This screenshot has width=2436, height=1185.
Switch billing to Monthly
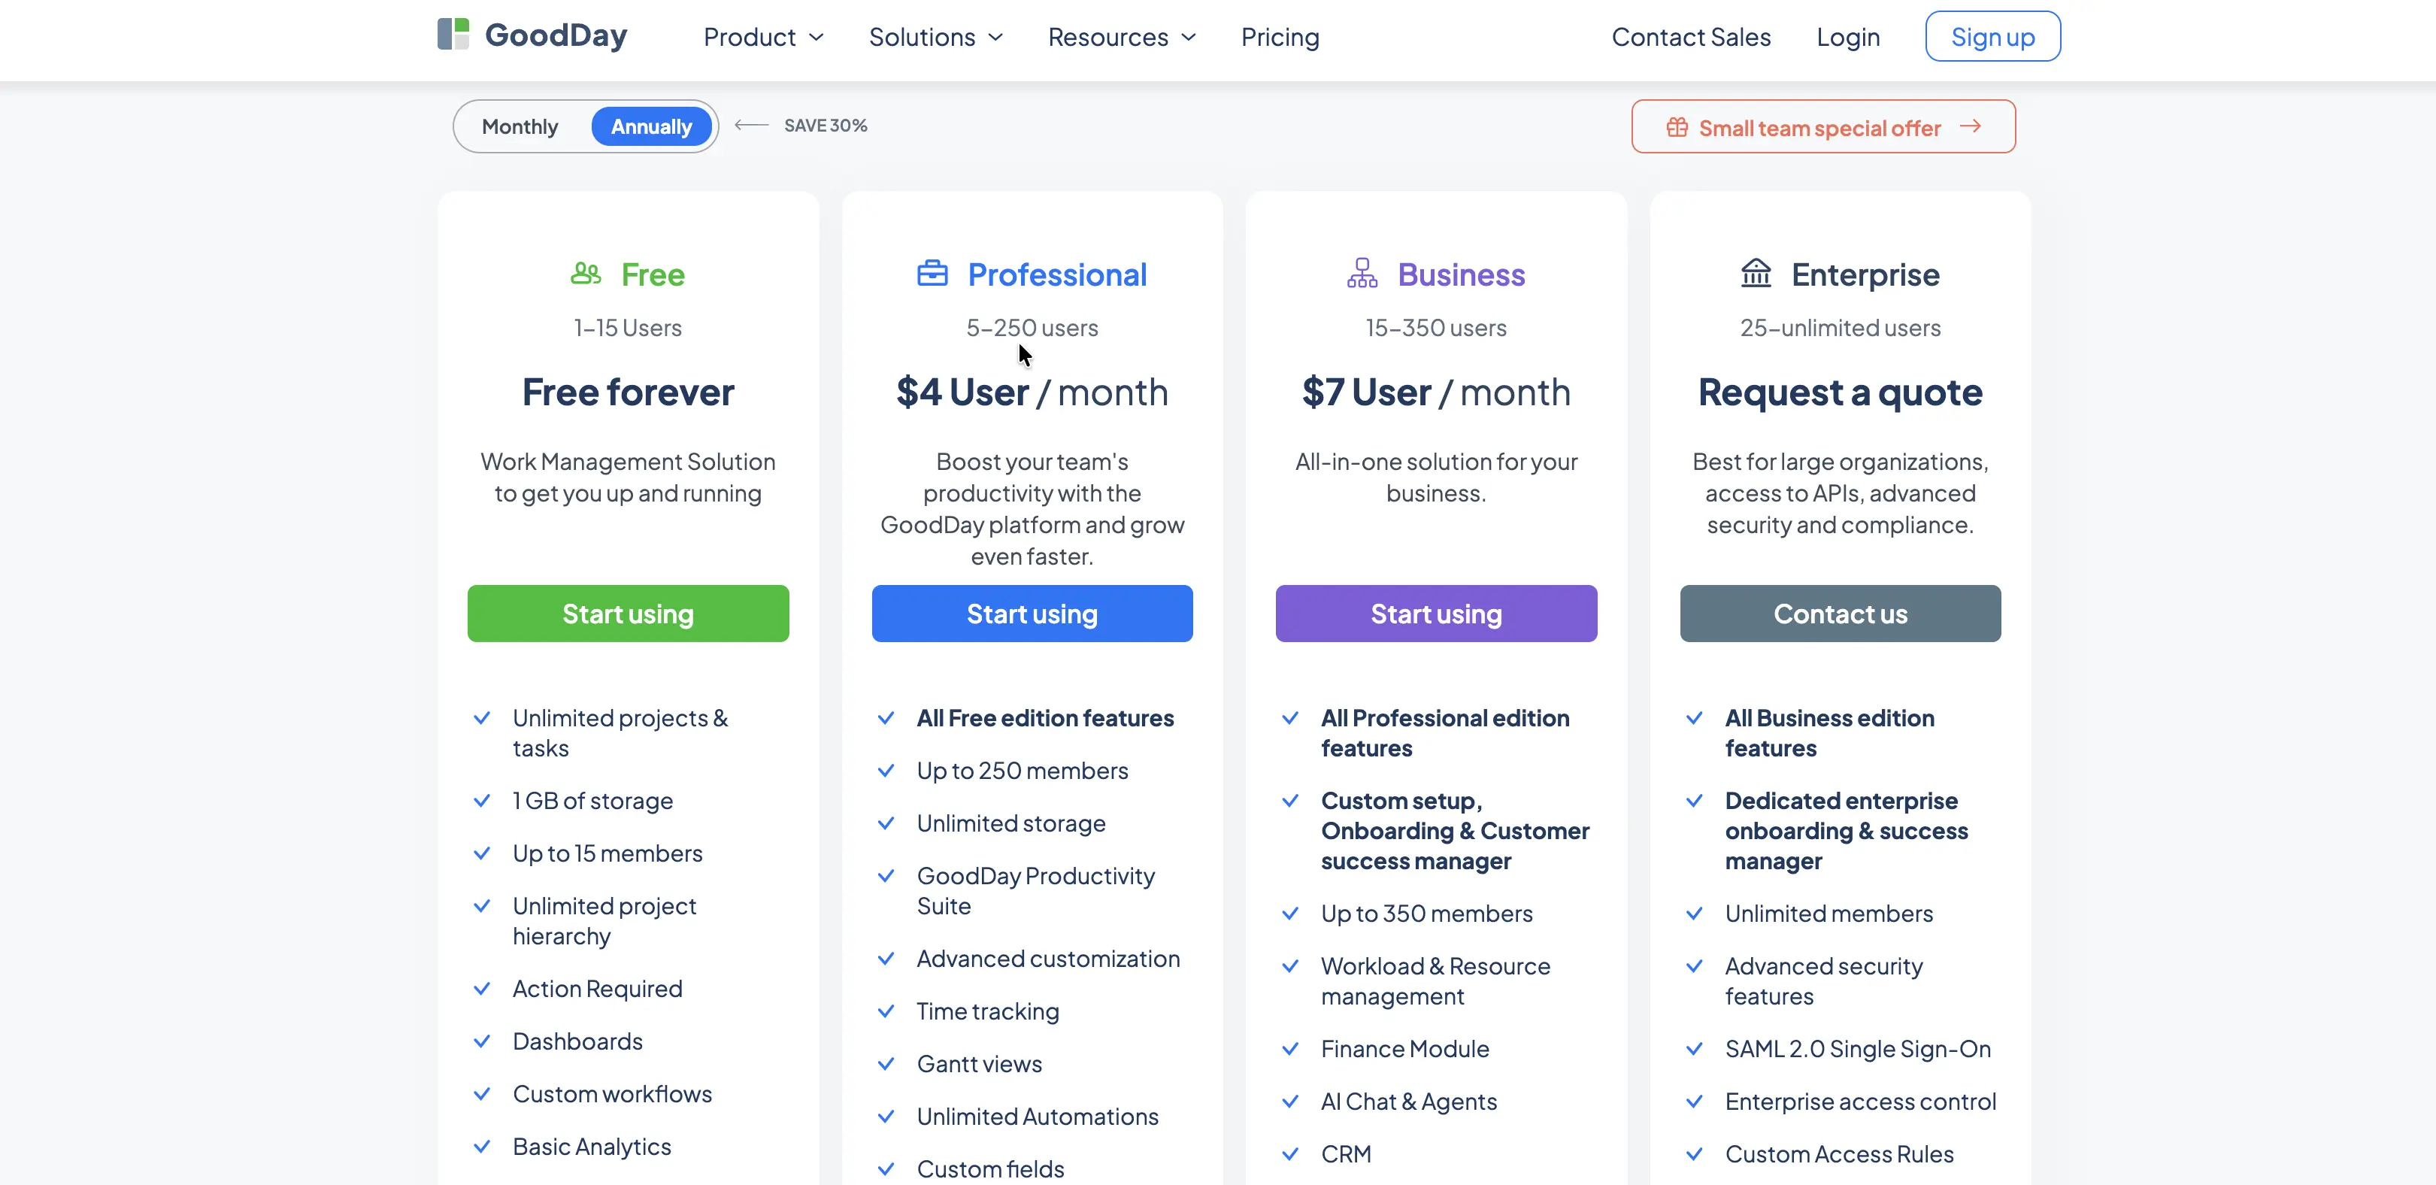pos(520,127)
